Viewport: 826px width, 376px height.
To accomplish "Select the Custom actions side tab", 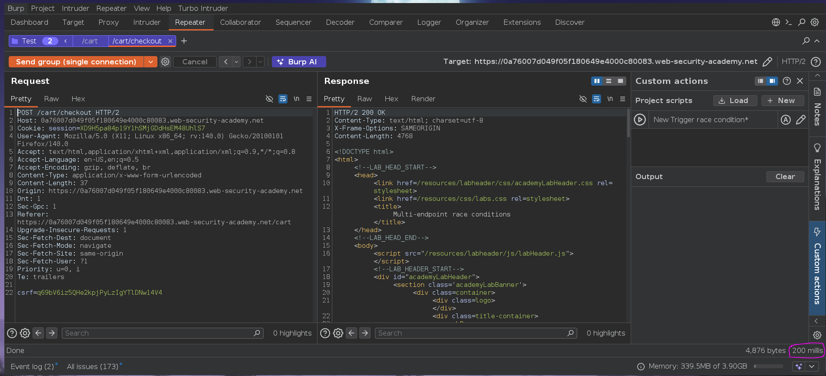I will pos(817,268).
